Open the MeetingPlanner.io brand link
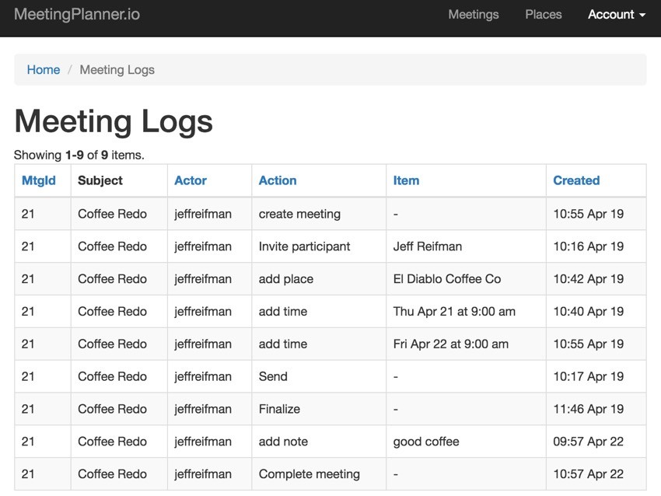Screen dimensions: 661x496 pos(77,14)
